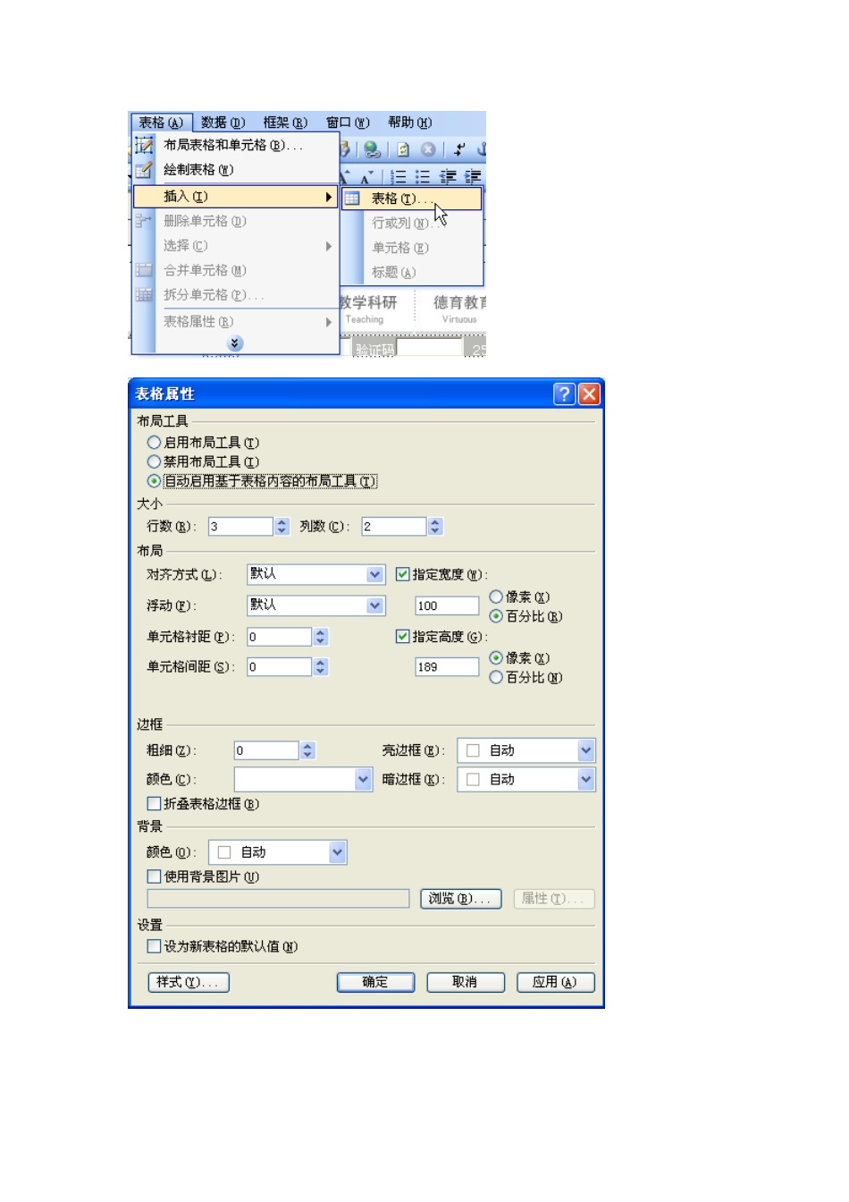Open the 窗口(W) menu
This screenshot has width=849, height=1202.
348,123
